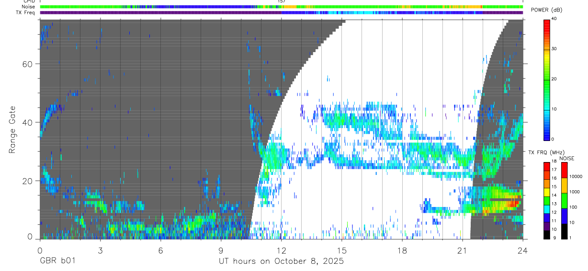Click the purple TX Freq strip above plot
This screenshot has height=271, width=588.
pos(281,12)
